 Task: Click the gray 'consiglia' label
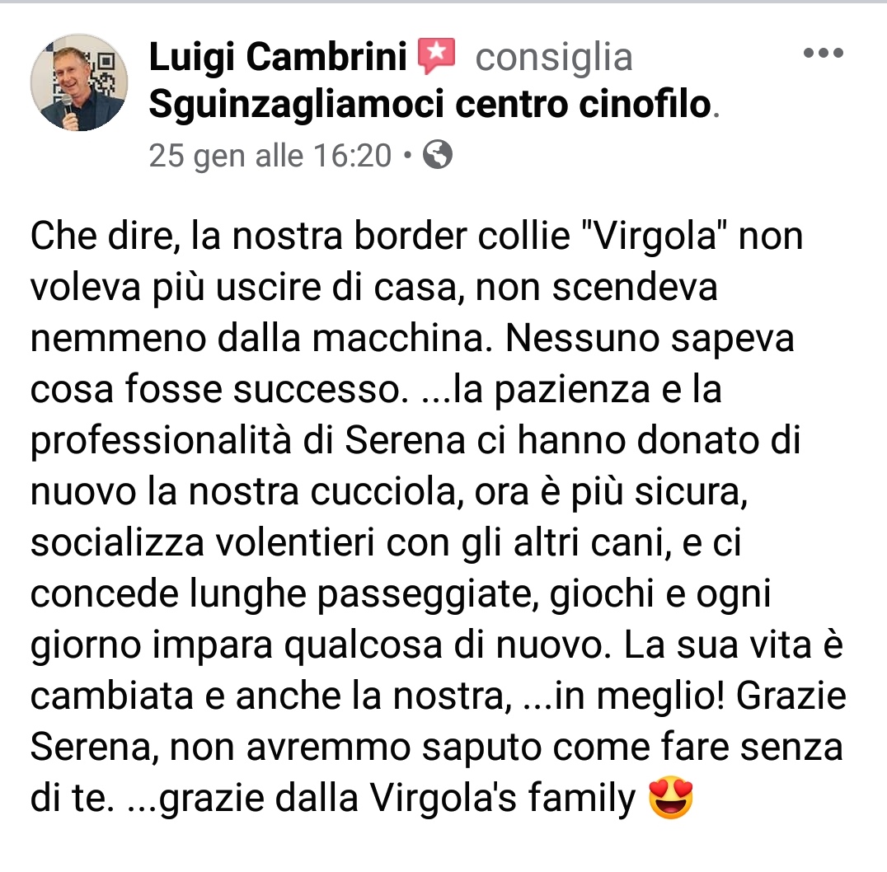tap(554, 58)
